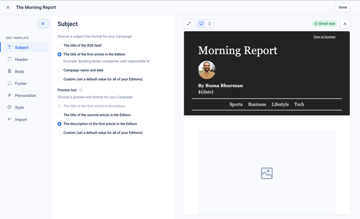The width and height of the screenshot is (360, 219).
Task: Select The title of the RSS feed
Action: coord(80,46)
